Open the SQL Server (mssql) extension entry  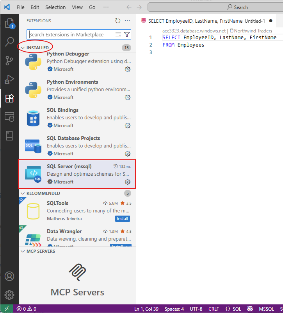[x=77, y=174]
